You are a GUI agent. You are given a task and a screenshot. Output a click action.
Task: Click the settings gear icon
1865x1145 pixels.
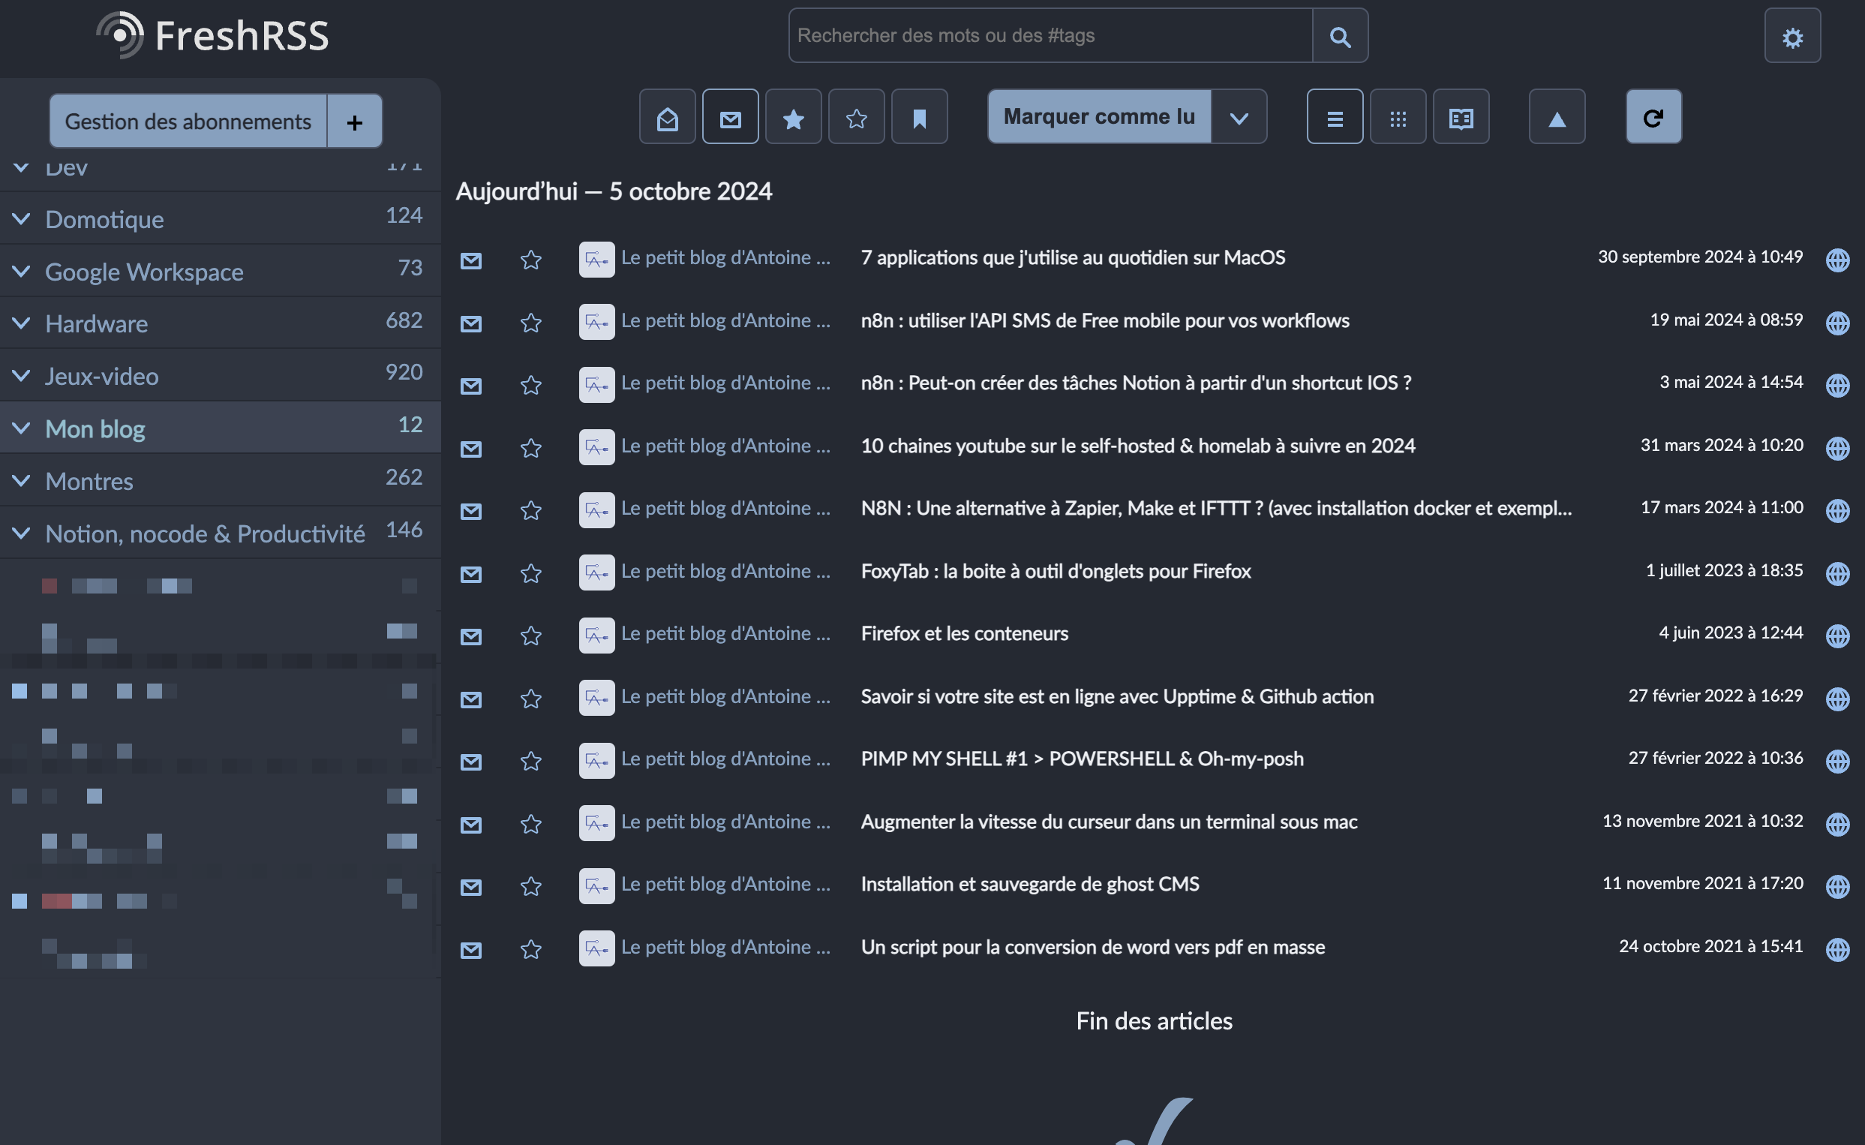pyautogui.click(x=1791, y=36)
